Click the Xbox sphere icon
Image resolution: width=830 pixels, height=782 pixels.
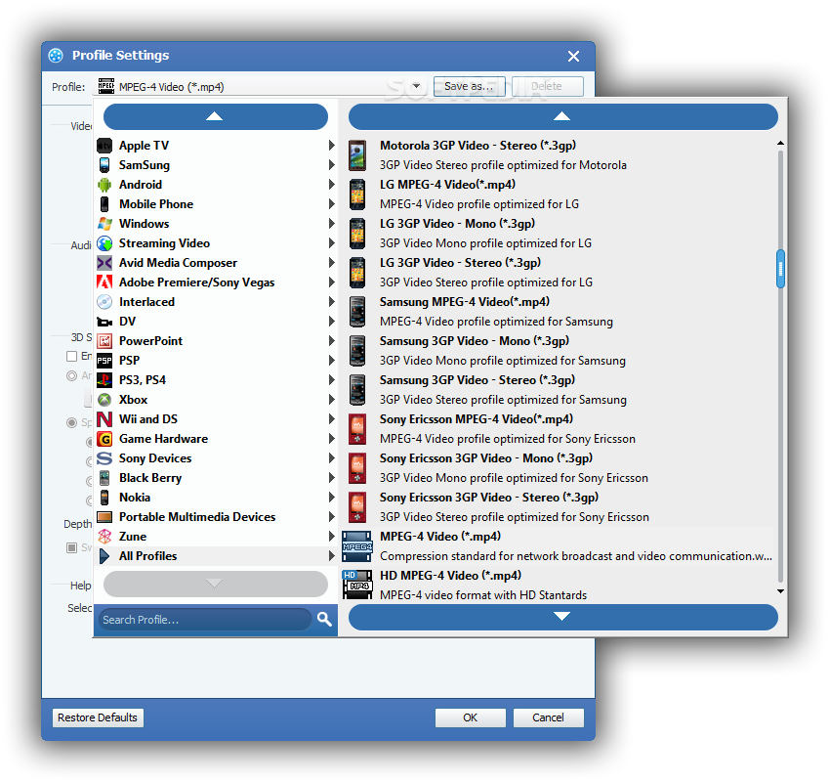104,400
